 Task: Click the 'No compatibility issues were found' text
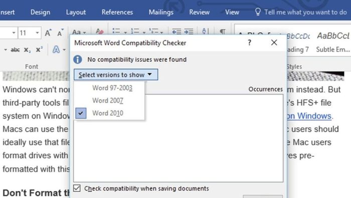[137, 60]
